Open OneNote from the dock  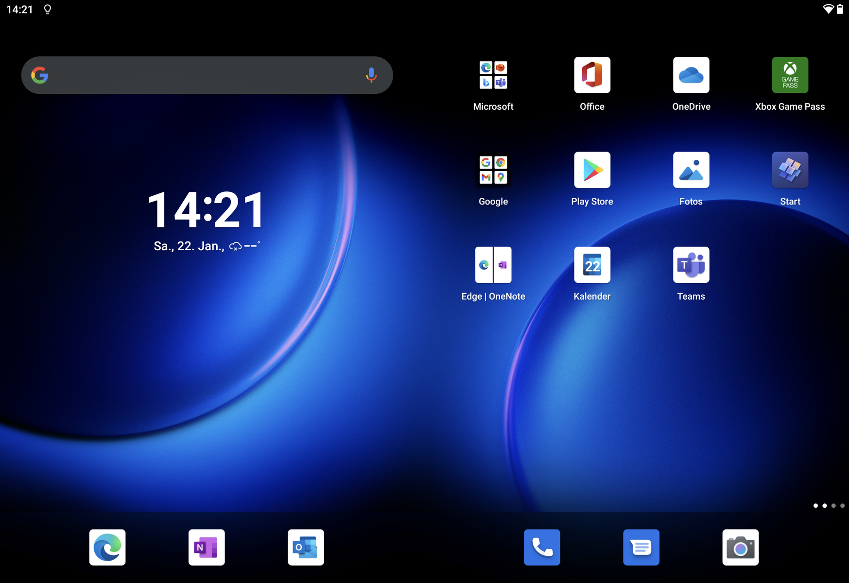(x=207, y=548)
